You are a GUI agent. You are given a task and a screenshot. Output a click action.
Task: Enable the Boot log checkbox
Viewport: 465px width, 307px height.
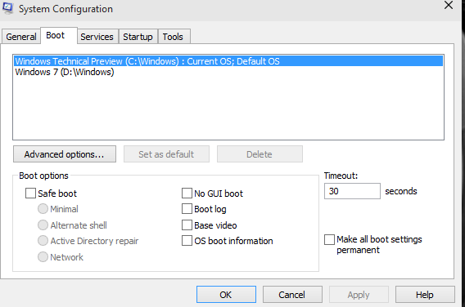point(187,209)
